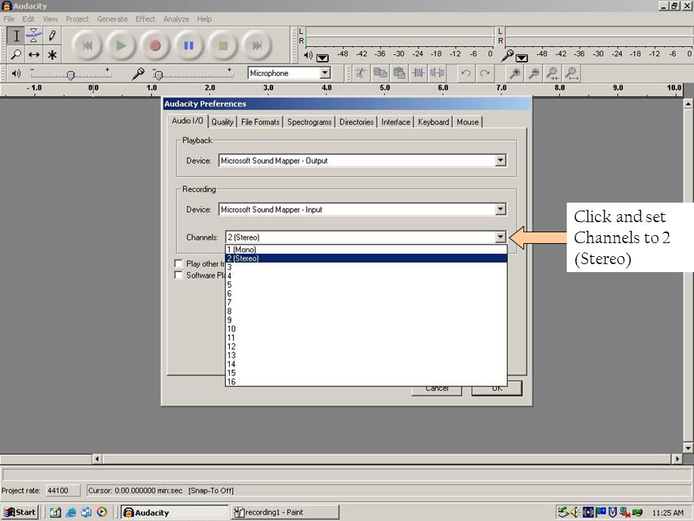Click the Zoom In toolbar icon
The height and width of the screenshot is (521, 694).
(x=515, y=73)
